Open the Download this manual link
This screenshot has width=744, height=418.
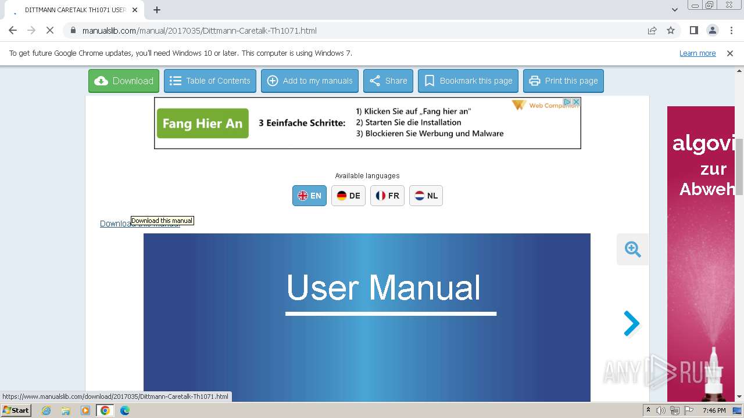(139, 224)
